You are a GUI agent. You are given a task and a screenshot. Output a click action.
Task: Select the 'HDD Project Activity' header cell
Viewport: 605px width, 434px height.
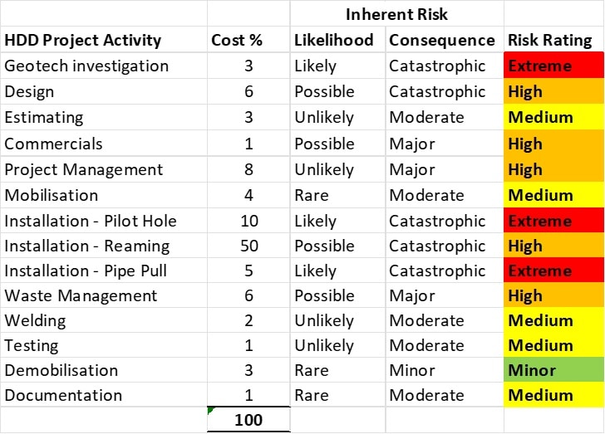[x=83, y=40]
